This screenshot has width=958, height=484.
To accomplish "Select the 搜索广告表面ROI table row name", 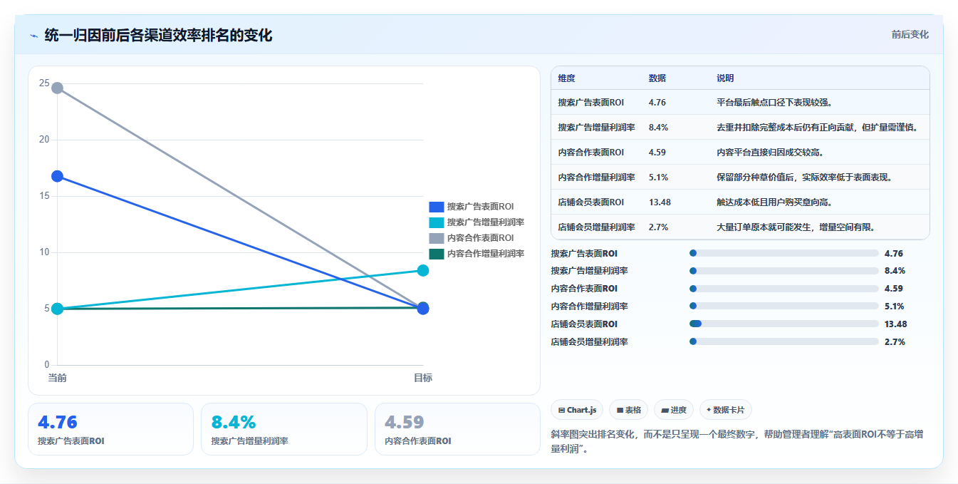I will (x=591, y=103).
